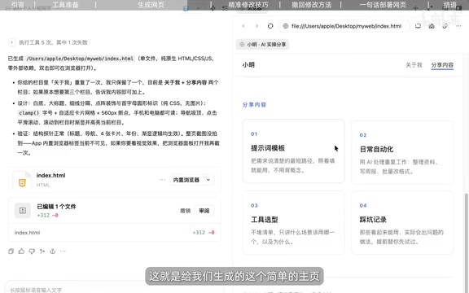This screenshot has height=293, width=469.
Task: Click the HTML5 file icon of index.html
Action: coord(22,181)
